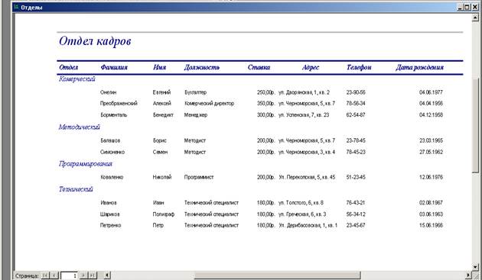This screenshot has width=482, height=280.
Task: Click the Технический department group heading
Action: pos(76,189)
